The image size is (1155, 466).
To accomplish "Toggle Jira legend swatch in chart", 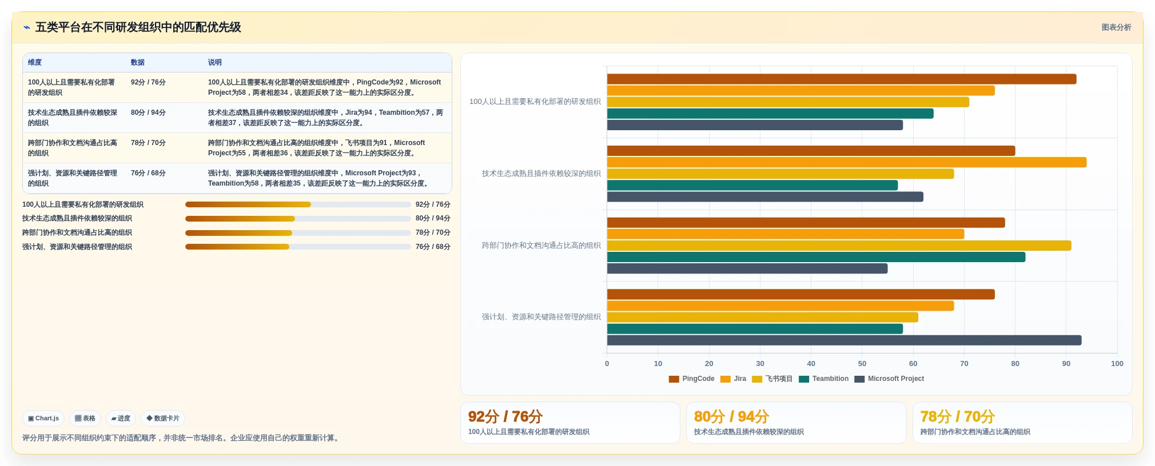I will (x=726, y=379).
